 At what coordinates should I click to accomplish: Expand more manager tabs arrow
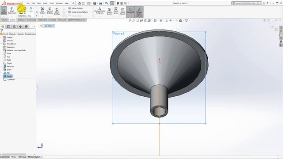[34, 26]
